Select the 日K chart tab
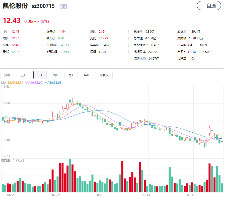Viewport: 226px width, 197px height. tap(40, 75)
